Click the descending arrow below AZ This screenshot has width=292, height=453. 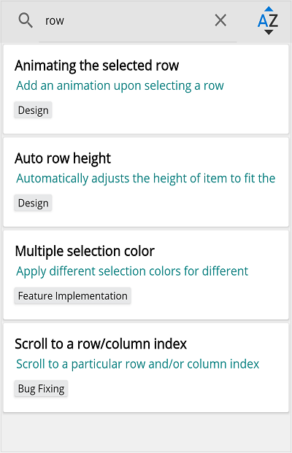(269, 32)
